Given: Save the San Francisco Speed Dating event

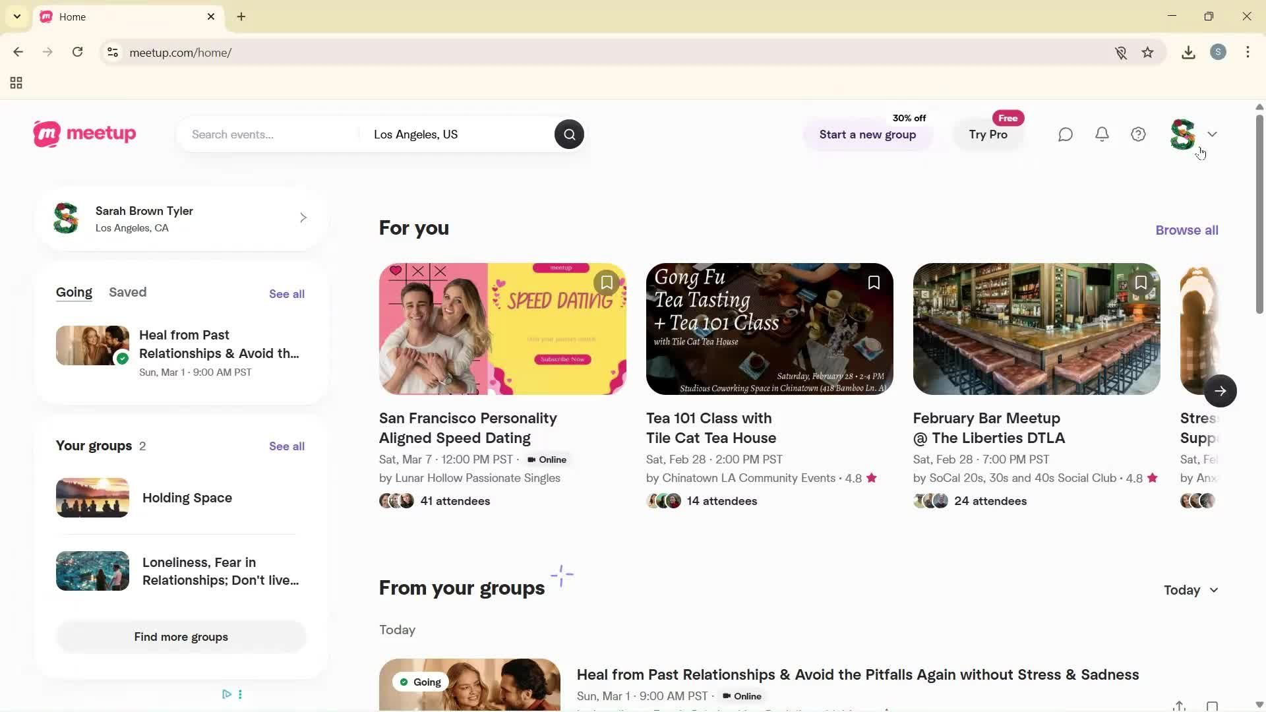Looking at the screenshot, I should click(x=606, y=282).
